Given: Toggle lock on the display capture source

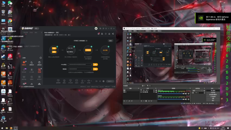Looking at the screenshot, I should point(156,92).
